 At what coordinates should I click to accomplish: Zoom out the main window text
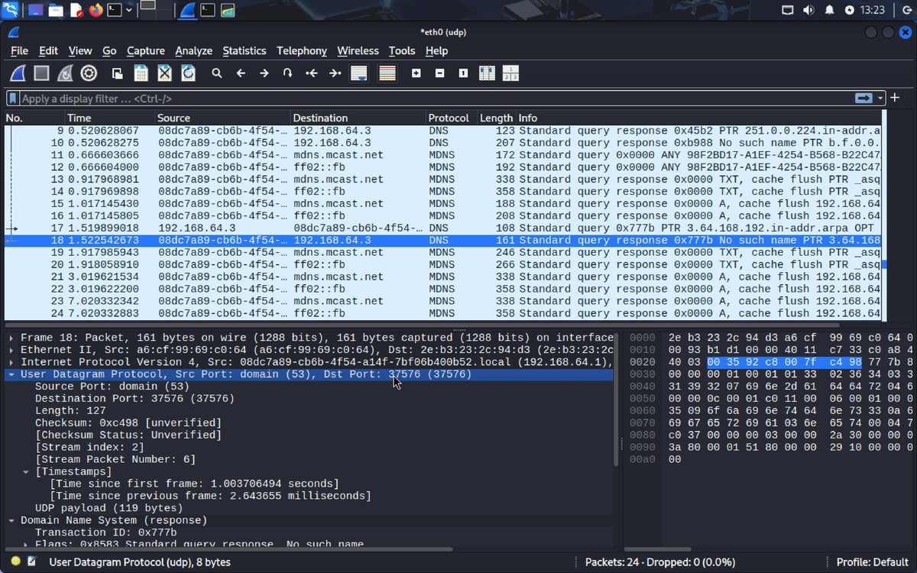[x=440, y=73]
